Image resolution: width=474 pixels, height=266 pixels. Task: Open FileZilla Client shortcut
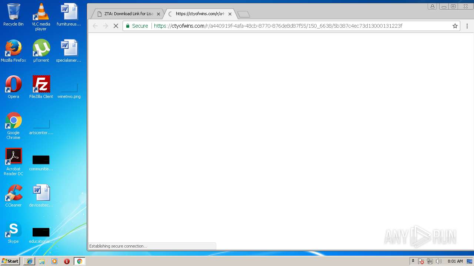[x=41, y=87]
